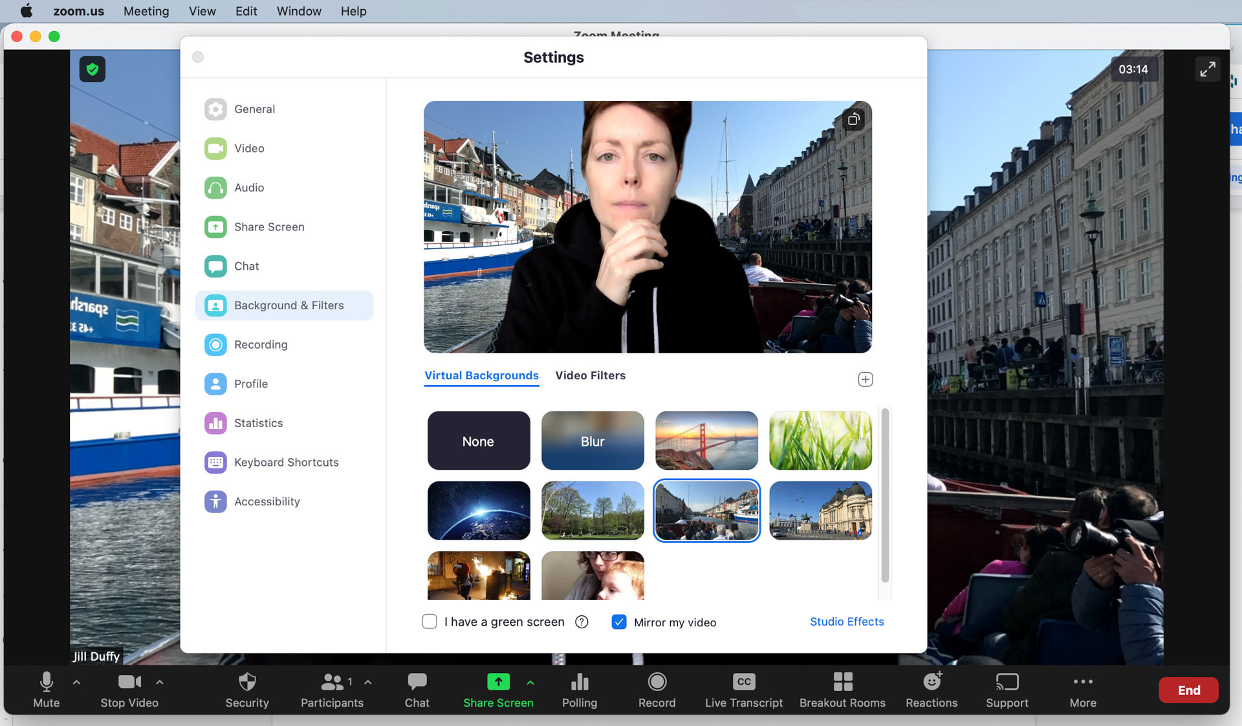
Task: Open Recording settings section
Action: 284,344
